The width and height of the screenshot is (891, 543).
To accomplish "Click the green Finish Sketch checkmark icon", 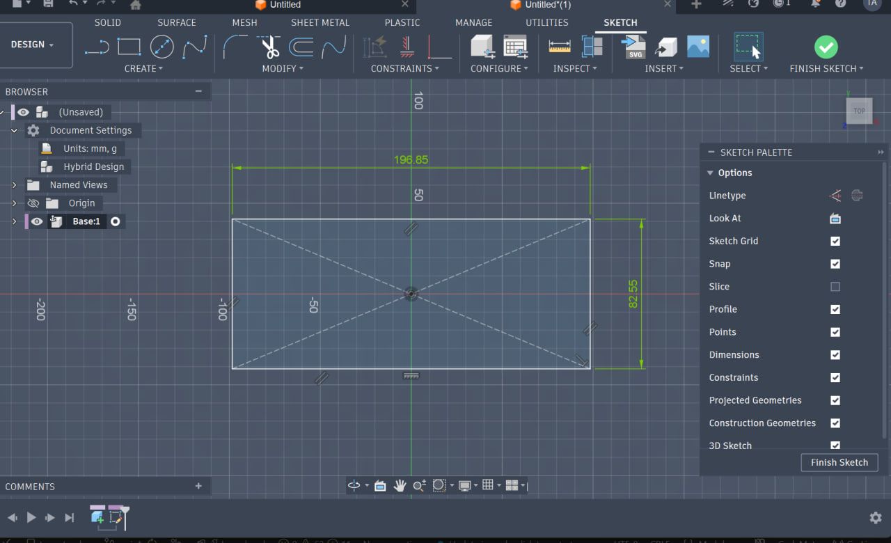I will [826, 47].
